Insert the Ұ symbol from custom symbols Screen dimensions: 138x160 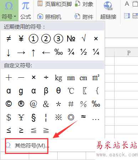(x=21, y=117)
